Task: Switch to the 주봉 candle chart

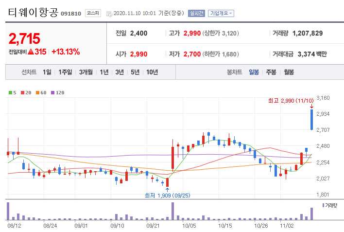Action: (x=271, y=72)
